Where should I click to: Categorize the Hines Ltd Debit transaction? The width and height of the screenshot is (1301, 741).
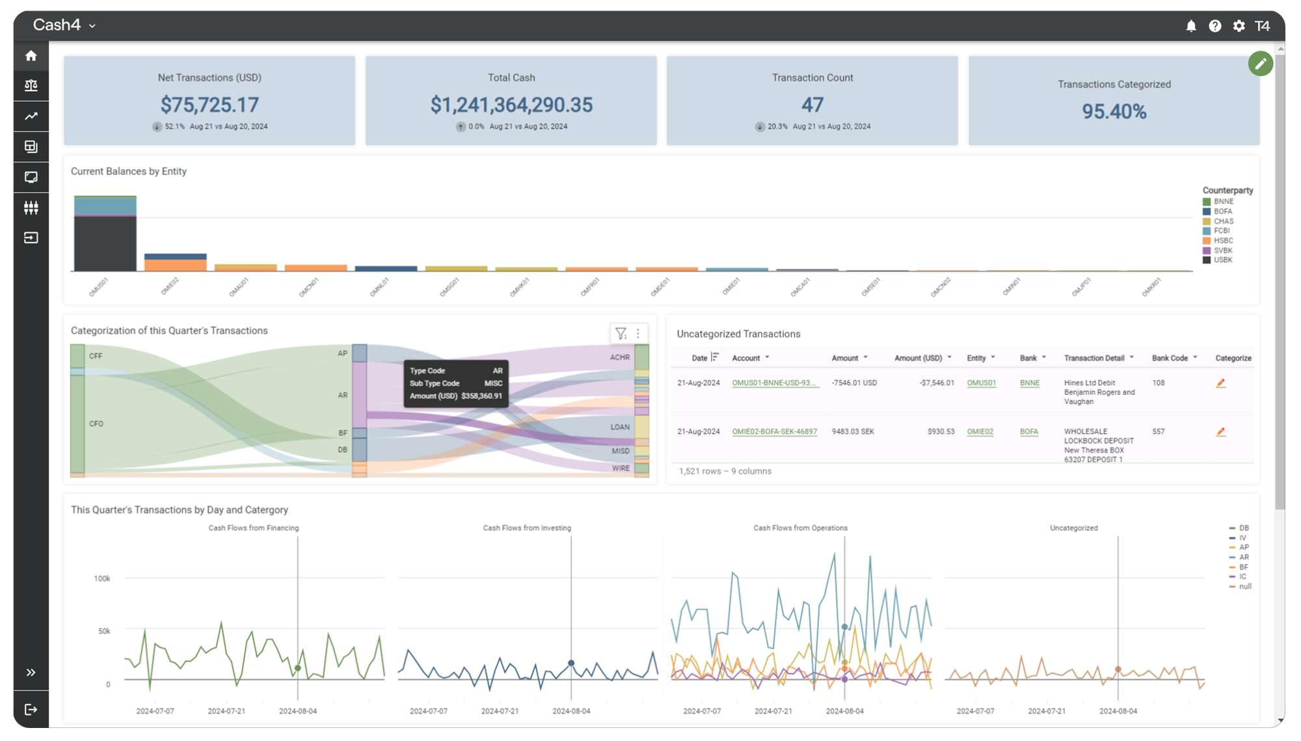pos(1220,383)
